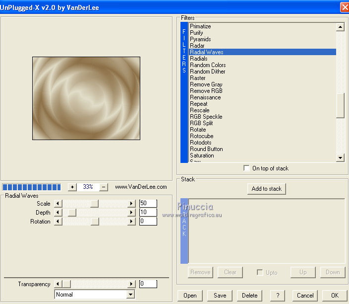This screenshot has height=304, width=349.
Task: Enable the On top of stack checkbox
Action: pos(247,168)
